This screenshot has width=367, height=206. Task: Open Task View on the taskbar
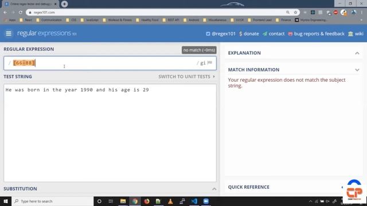[x=111, y=201]
